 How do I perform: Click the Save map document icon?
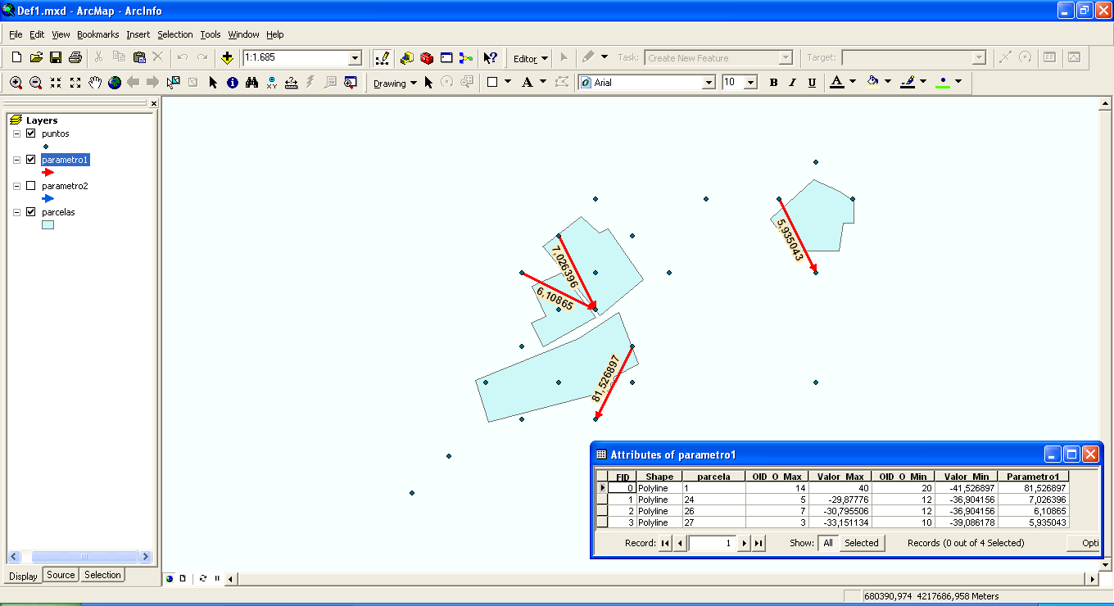click(x=56, y=58)
